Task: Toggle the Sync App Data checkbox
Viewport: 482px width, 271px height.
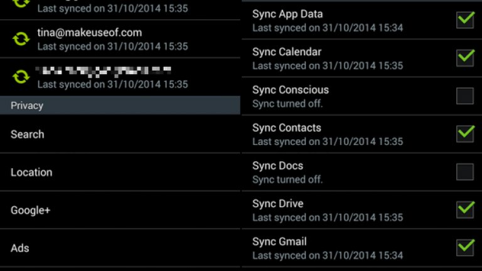Action: pos(465,20)
